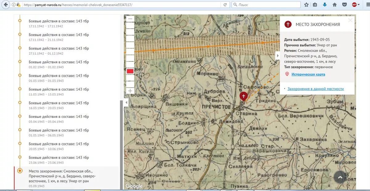This screenshot has width=370, height=191.
Task: Select the Место захоронения timeline entry
Action: [x=66, y=178]
